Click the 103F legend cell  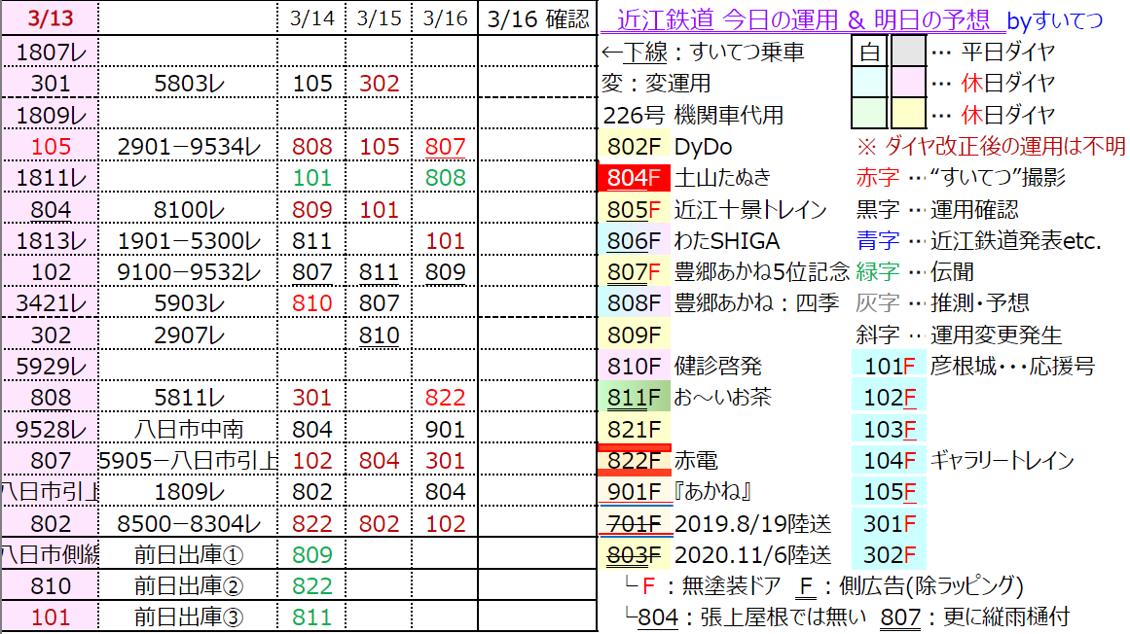pos(889,430)
